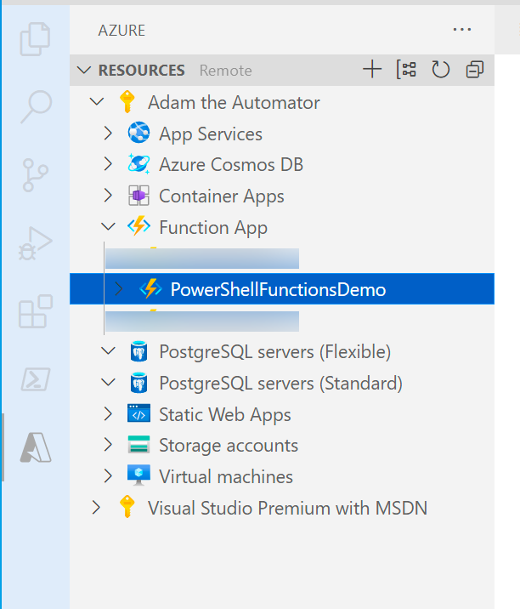Expand the Container Apps node
This screenshot has height=609, width=520.
pos(108,196)
